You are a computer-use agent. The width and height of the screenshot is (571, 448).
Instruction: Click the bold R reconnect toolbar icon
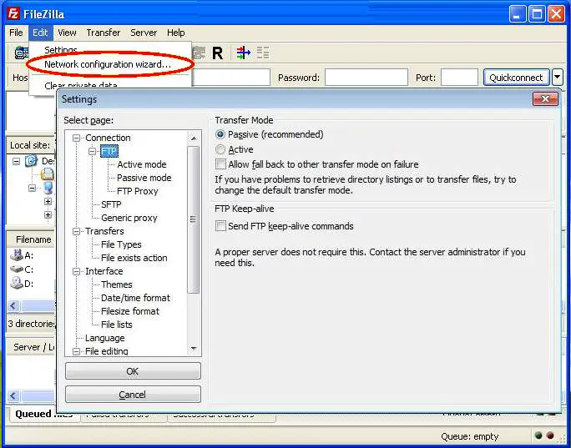(217, 53)
